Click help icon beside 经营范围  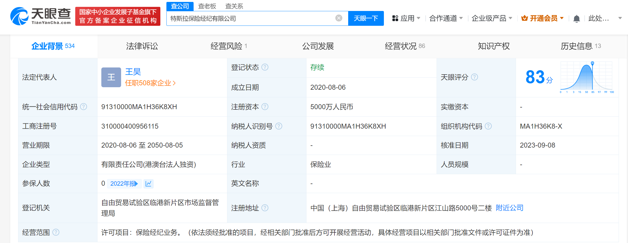(x=56, y=232)
